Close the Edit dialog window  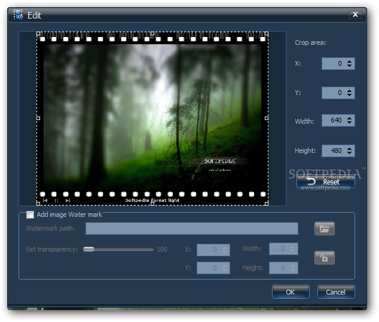coord(355,14)
